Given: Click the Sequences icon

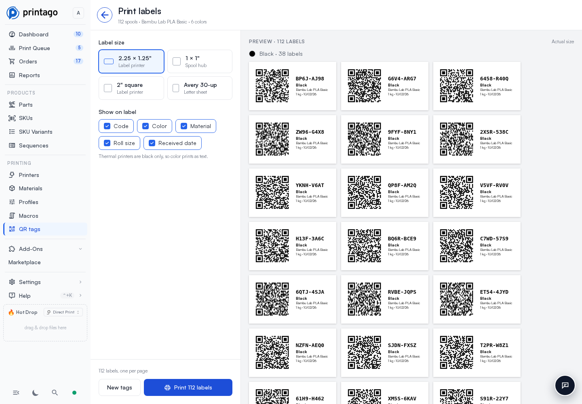Looking at the screenshot, I should [12, 145].
